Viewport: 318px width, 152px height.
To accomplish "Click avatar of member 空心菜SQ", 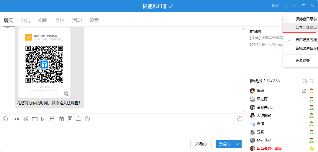I will [x=252, y=107].
